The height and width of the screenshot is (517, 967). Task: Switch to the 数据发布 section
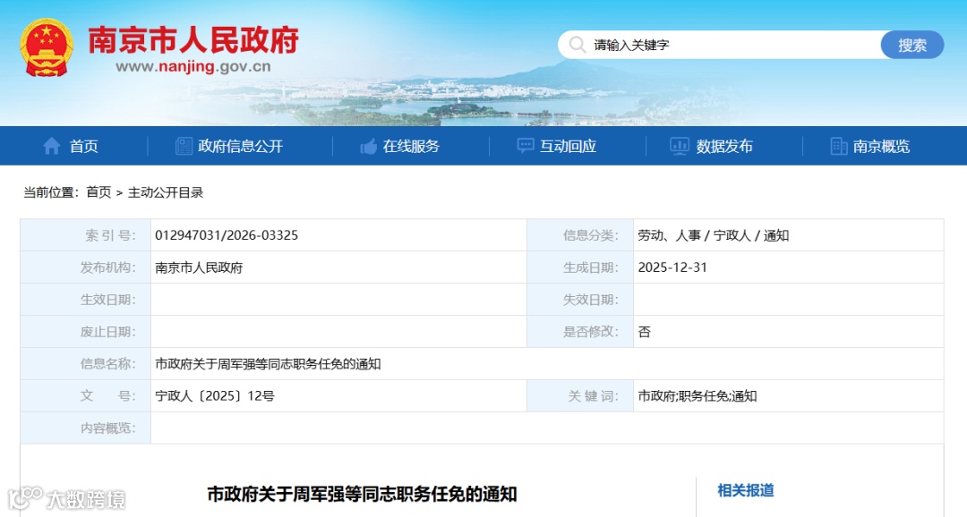tap(725, 146)
